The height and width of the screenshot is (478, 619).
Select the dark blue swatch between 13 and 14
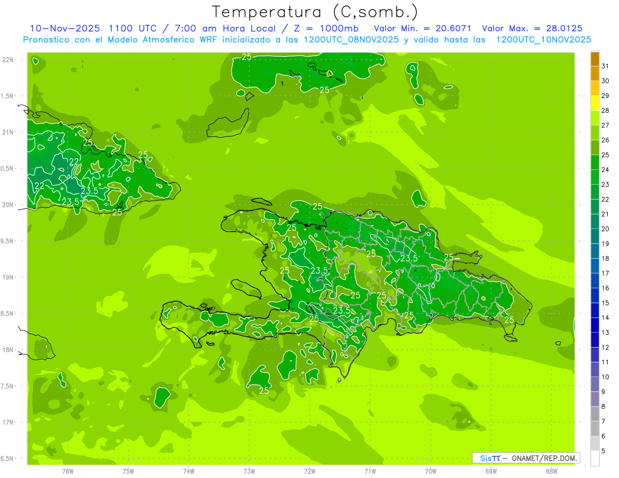coord(595,325)
